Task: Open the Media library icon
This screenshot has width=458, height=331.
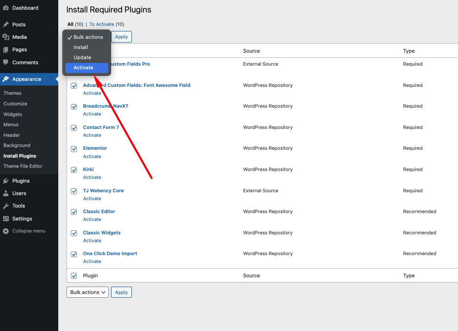Action: coord(6,37)
